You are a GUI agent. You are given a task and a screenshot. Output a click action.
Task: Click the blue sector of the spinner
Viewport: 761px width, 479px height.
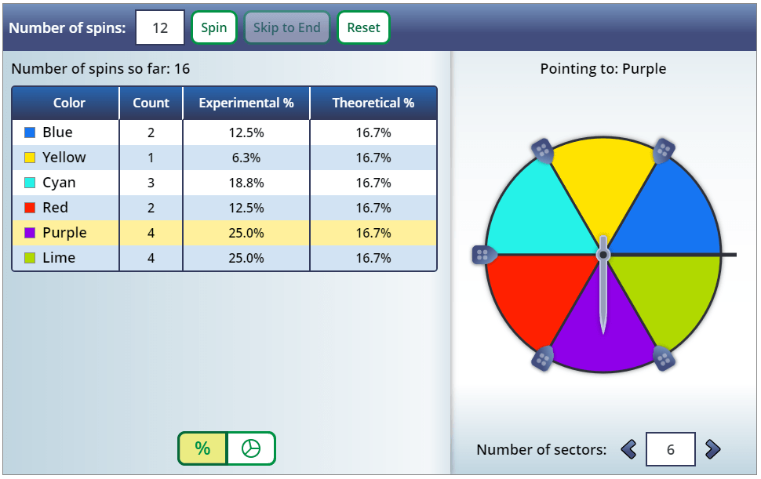672,213
